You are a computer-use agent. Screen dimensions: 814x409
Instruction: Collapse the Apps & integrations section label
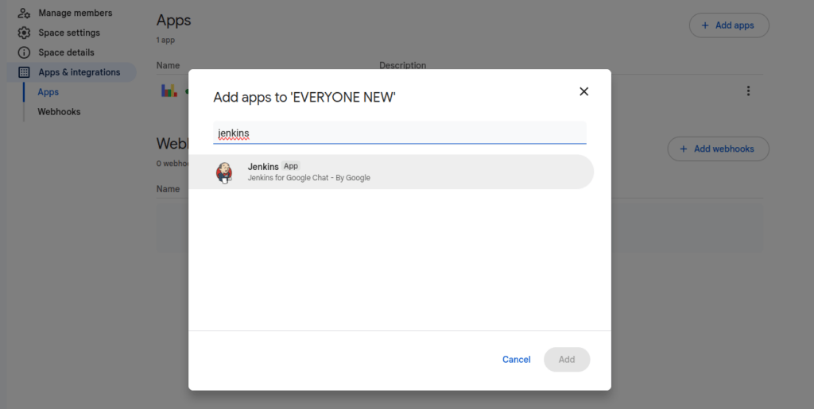tap(79, 72)
